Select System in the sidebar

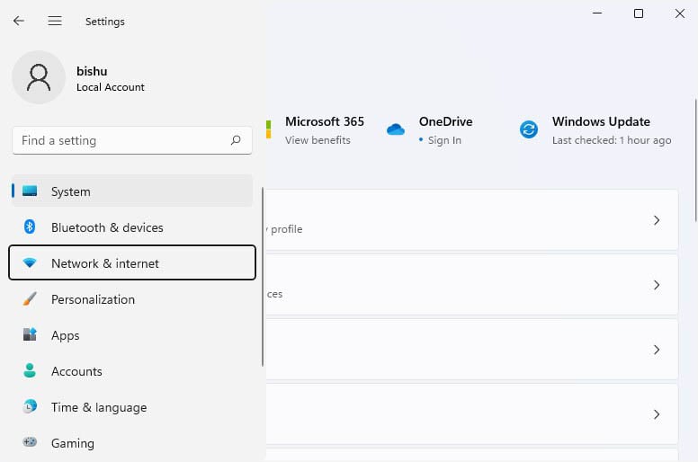click(132, 191)
